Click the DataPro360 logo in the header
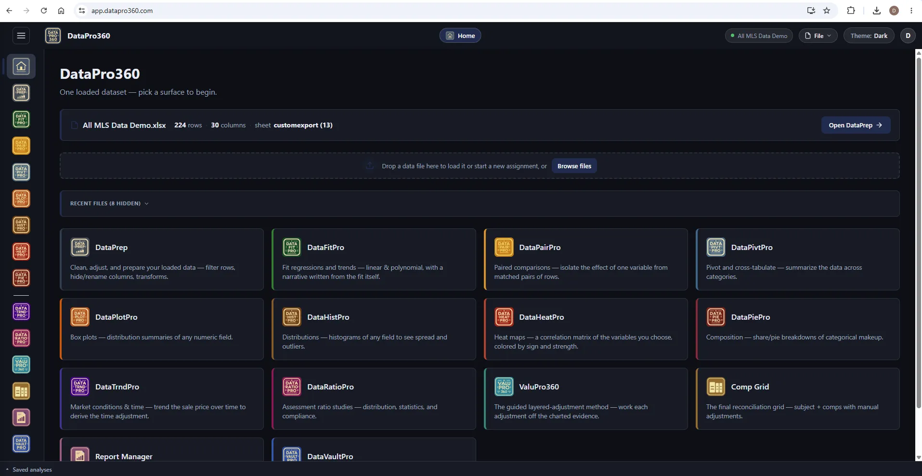 [x=53, y=36]
